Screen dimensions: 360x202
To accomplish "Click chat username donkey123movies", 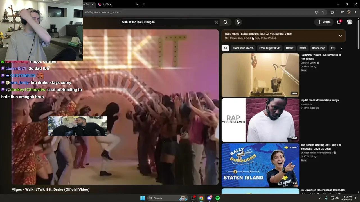I will (28, 90).
